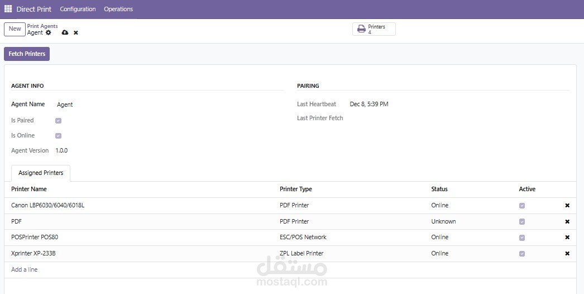Image resolution: width=584 pixels, height=294 pixels.
Task: Click the Fetch Printers button
Action: click(27, 54)
